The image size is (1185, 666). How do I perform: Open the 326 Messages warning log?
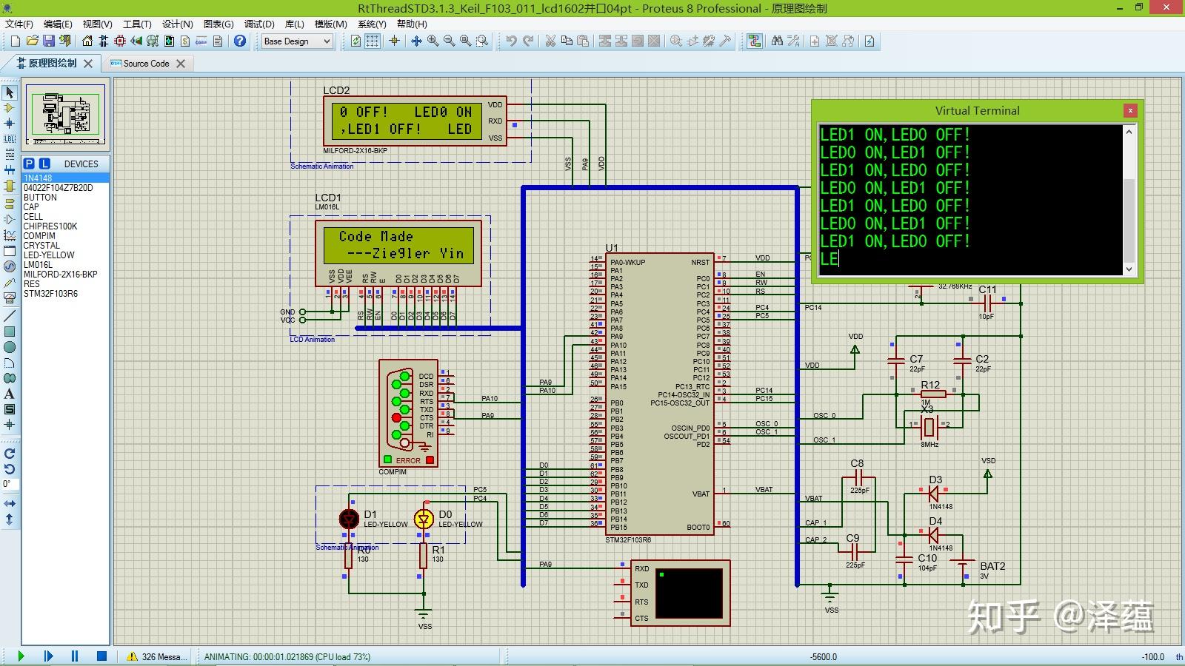click(x=156, y=656)
